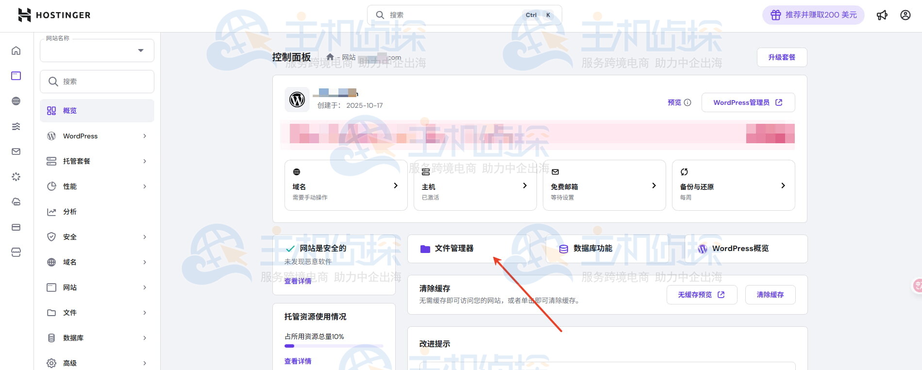922x370 pixels.
Task: Click 查看详情 under resource usage
Action: (x=298, y=361)
